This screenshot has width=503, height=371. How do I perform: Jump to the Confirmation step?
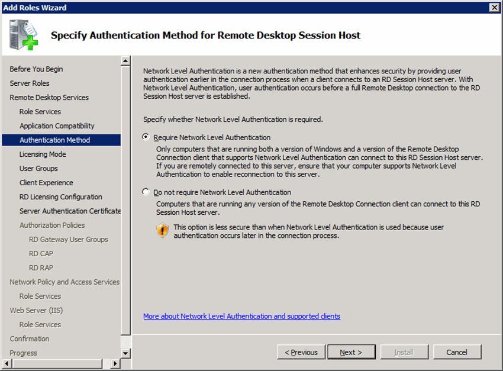click(30, 338)
